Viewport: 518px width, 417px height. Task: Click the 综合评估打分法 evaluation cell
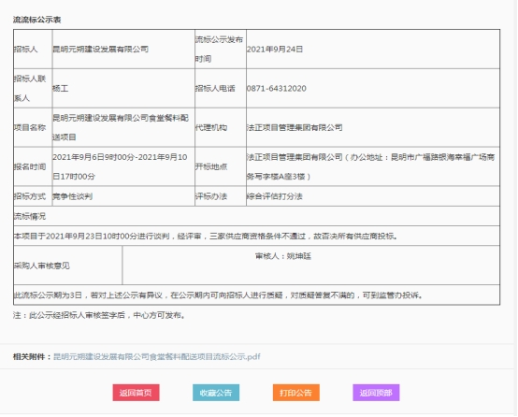tap(373, 196)
